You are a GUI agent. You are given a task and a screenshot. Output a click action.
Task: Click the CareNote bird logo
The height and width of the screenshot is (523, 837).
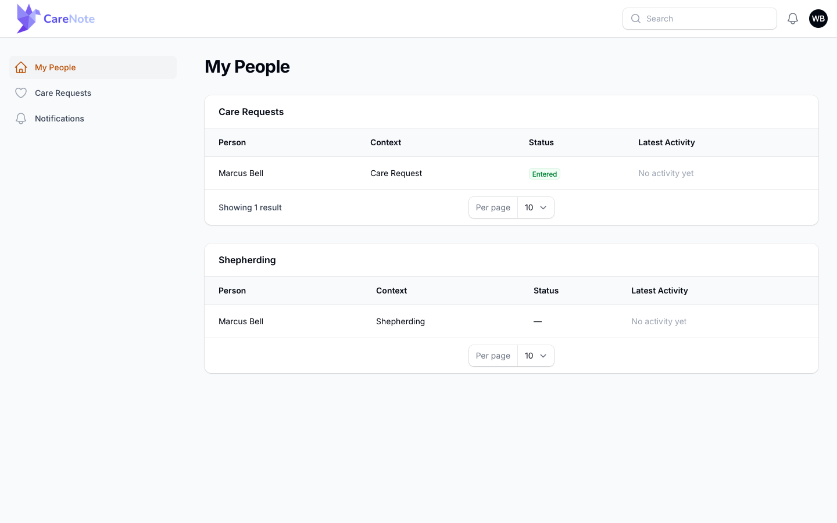(28, 19)
